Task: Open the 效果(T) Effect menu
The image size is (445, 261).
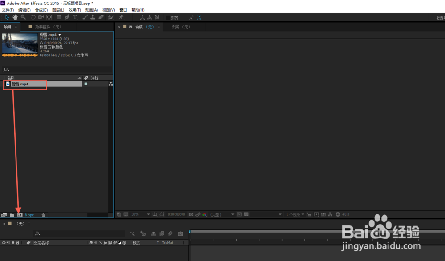Action: (75, 10)
